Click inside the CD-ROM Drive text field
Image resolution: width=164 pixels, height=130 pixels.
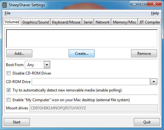(91, 82)
